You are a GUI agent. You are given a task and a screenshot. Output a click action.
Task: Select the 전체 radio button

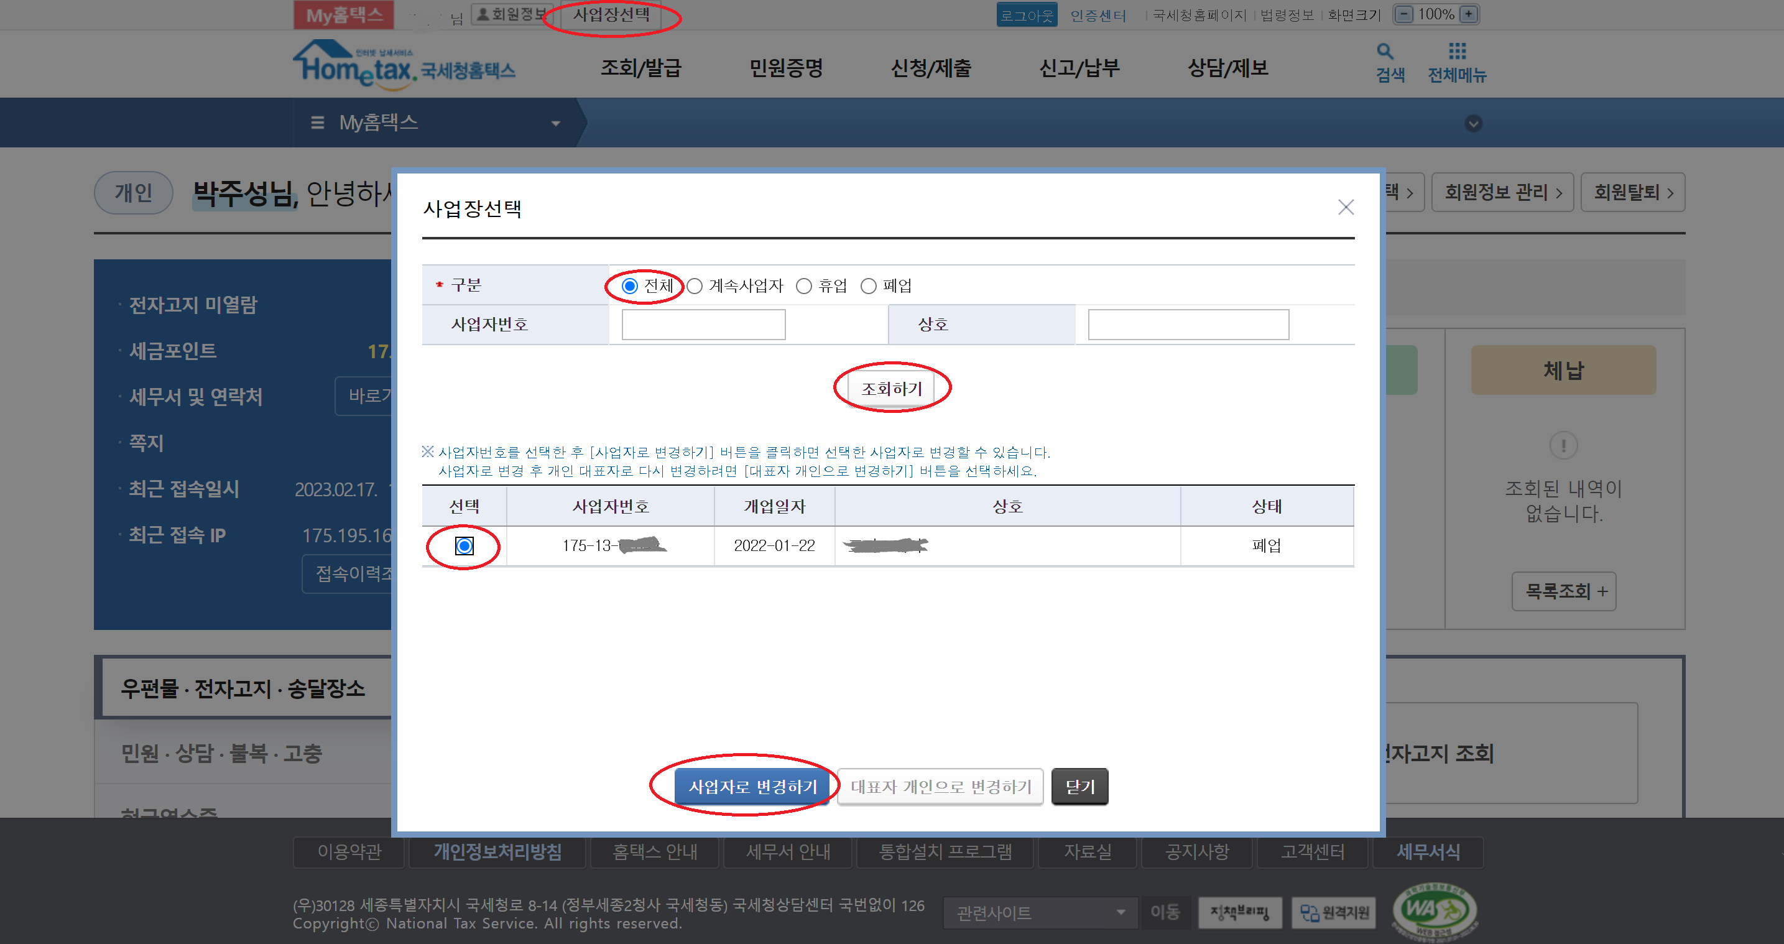[x=629, y=286]
